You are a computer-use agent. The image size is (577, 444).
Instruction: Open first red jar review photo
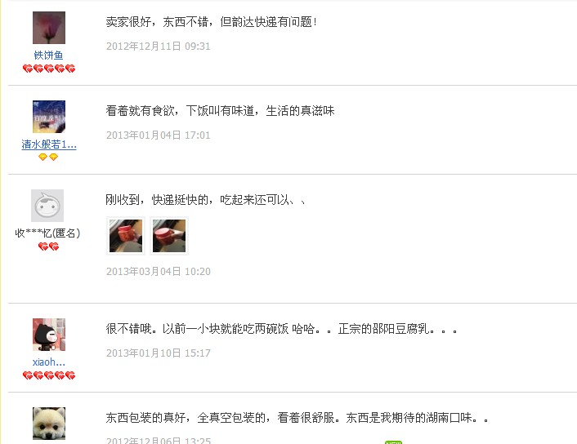click(x=126, y=236)
